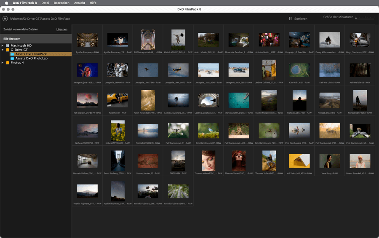The image size is (379, 238).
Task: Click the Sortieren up-down arrows icon
Action: (x=290, y=19)
